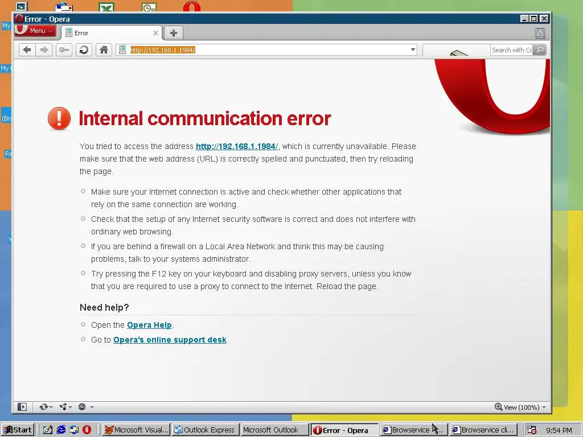Open the Windows Start button
583x437 pixels.
click(18, 430)
